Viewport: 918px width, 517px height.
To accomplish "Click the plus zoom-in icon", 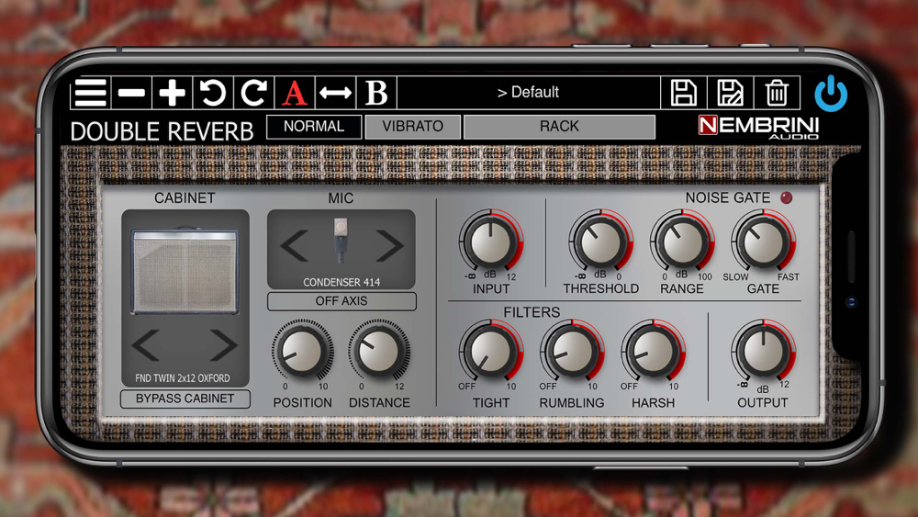I will coord(173,93).
